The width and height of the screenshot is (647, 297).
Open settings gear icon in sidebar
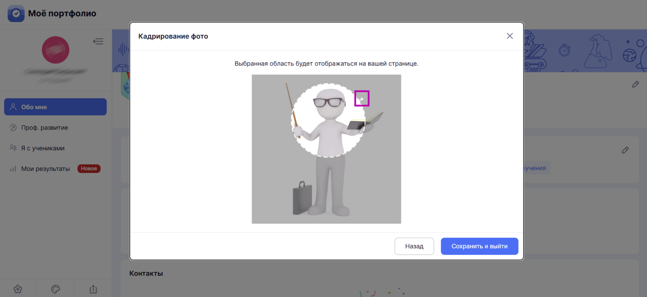click(18, 289)
